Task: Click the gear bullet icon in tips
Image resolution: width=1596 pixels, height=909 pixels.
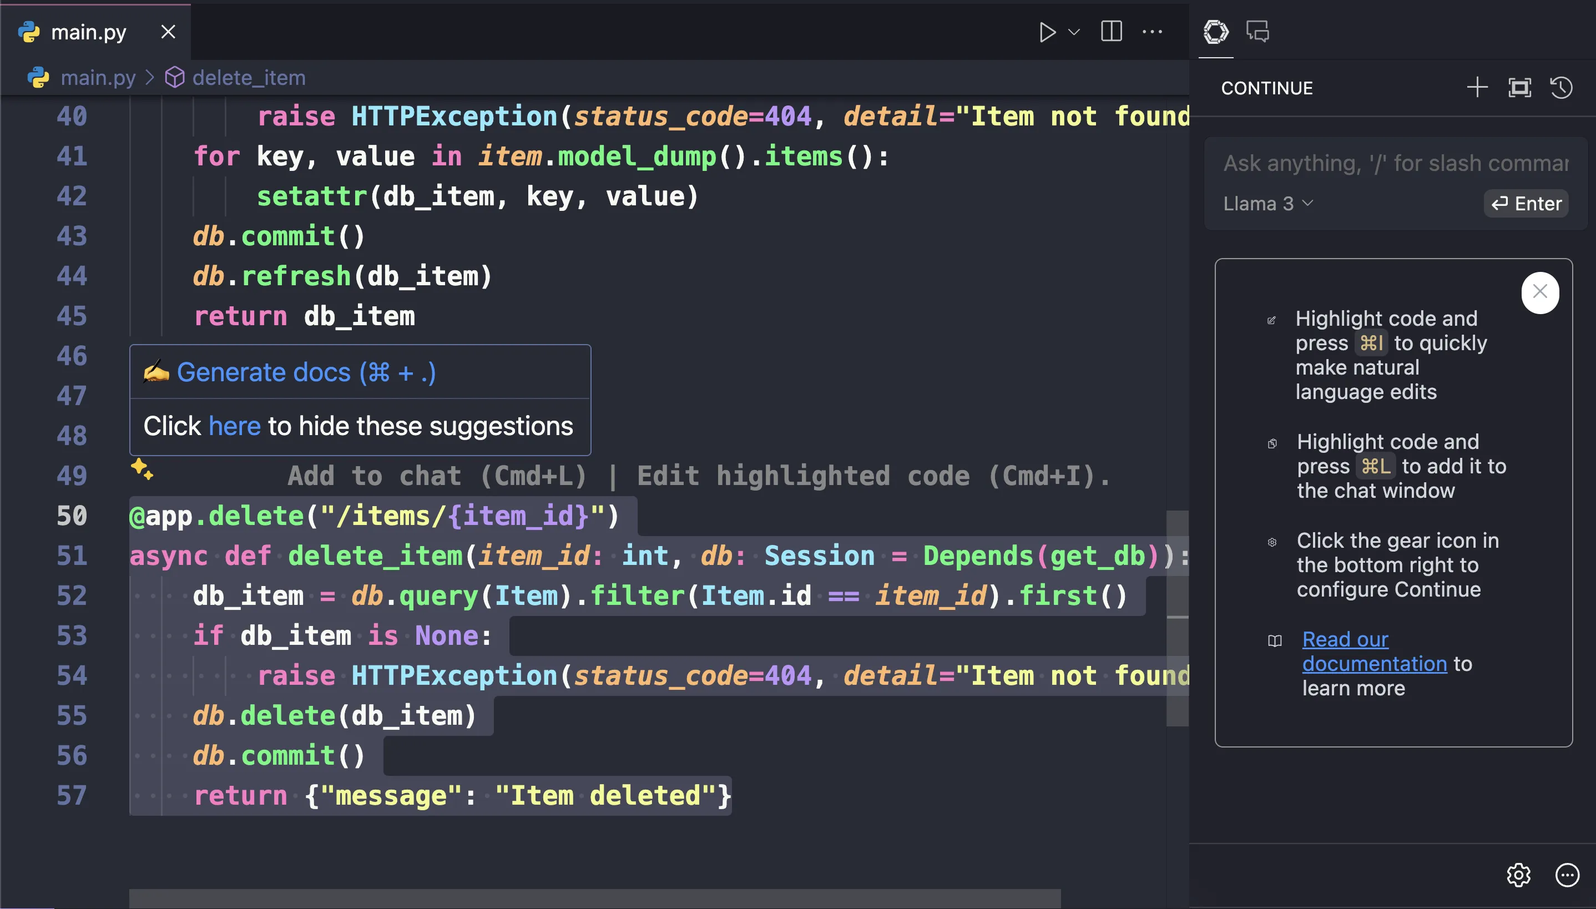Action: 1272,542
